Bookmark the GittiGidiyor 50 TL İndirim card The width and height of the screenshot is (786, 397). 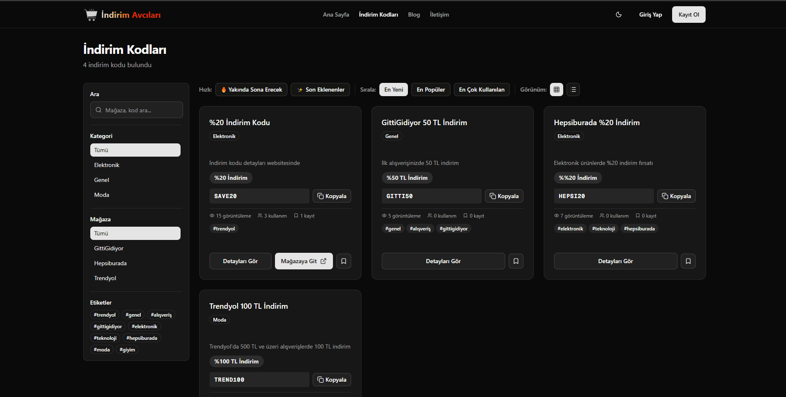click(x=516, y=261)
